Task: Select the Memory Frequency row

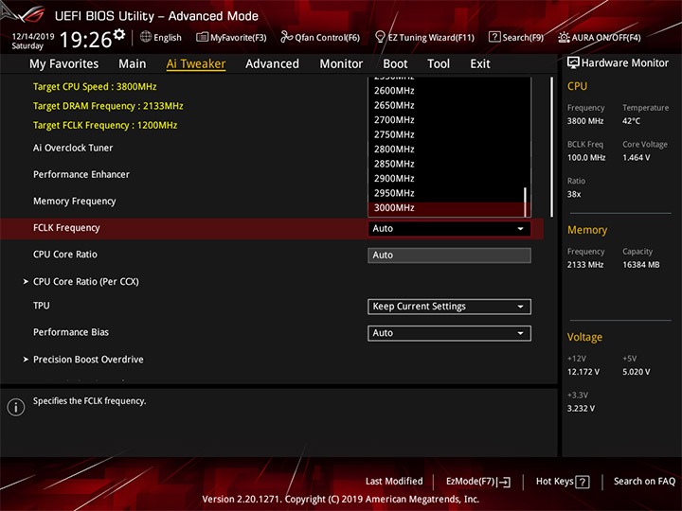Action: click(x=75, y=202)
